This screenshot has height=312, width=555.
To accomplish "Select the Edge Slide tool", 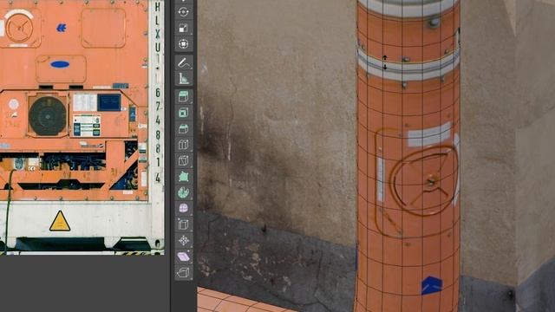I will [183, 224].
